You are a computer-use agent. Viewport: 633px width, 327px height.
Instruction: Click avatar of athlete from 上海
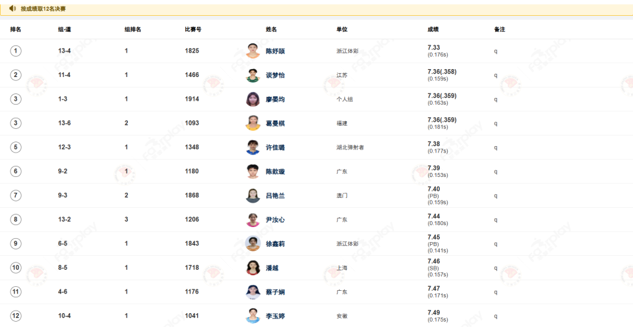coord(253,268)
